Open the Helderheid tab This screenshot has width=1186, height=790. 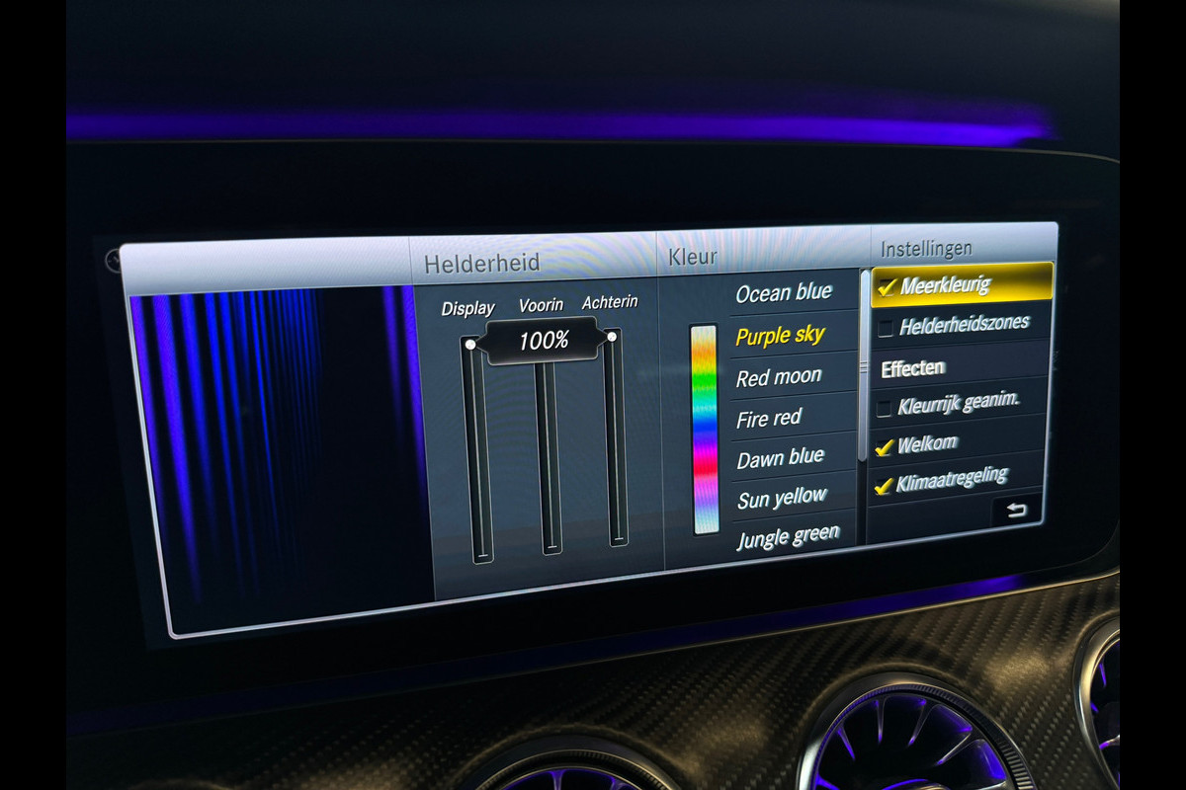click(482, 264)
